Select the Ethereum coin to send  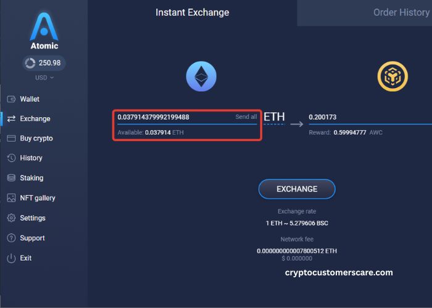tap(201, 77)
